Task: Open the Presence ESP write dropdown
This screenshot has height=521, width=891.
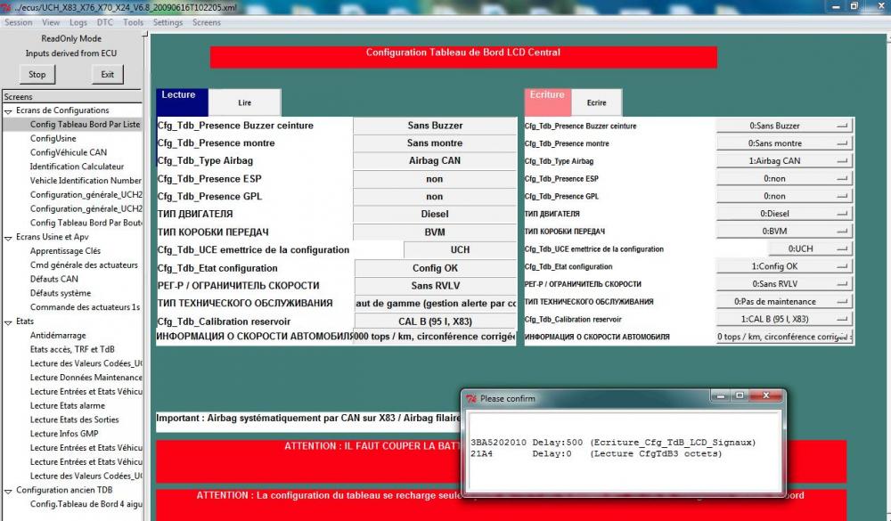Action: (x=784, y=178)
